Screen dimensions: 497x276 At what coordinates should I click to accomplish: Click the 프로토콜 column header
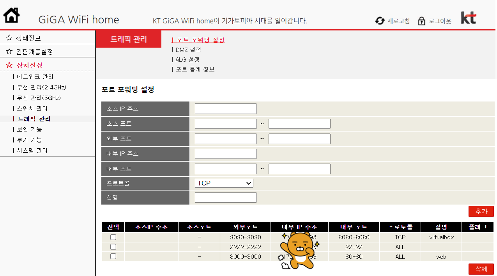click(x=400, y=227)
